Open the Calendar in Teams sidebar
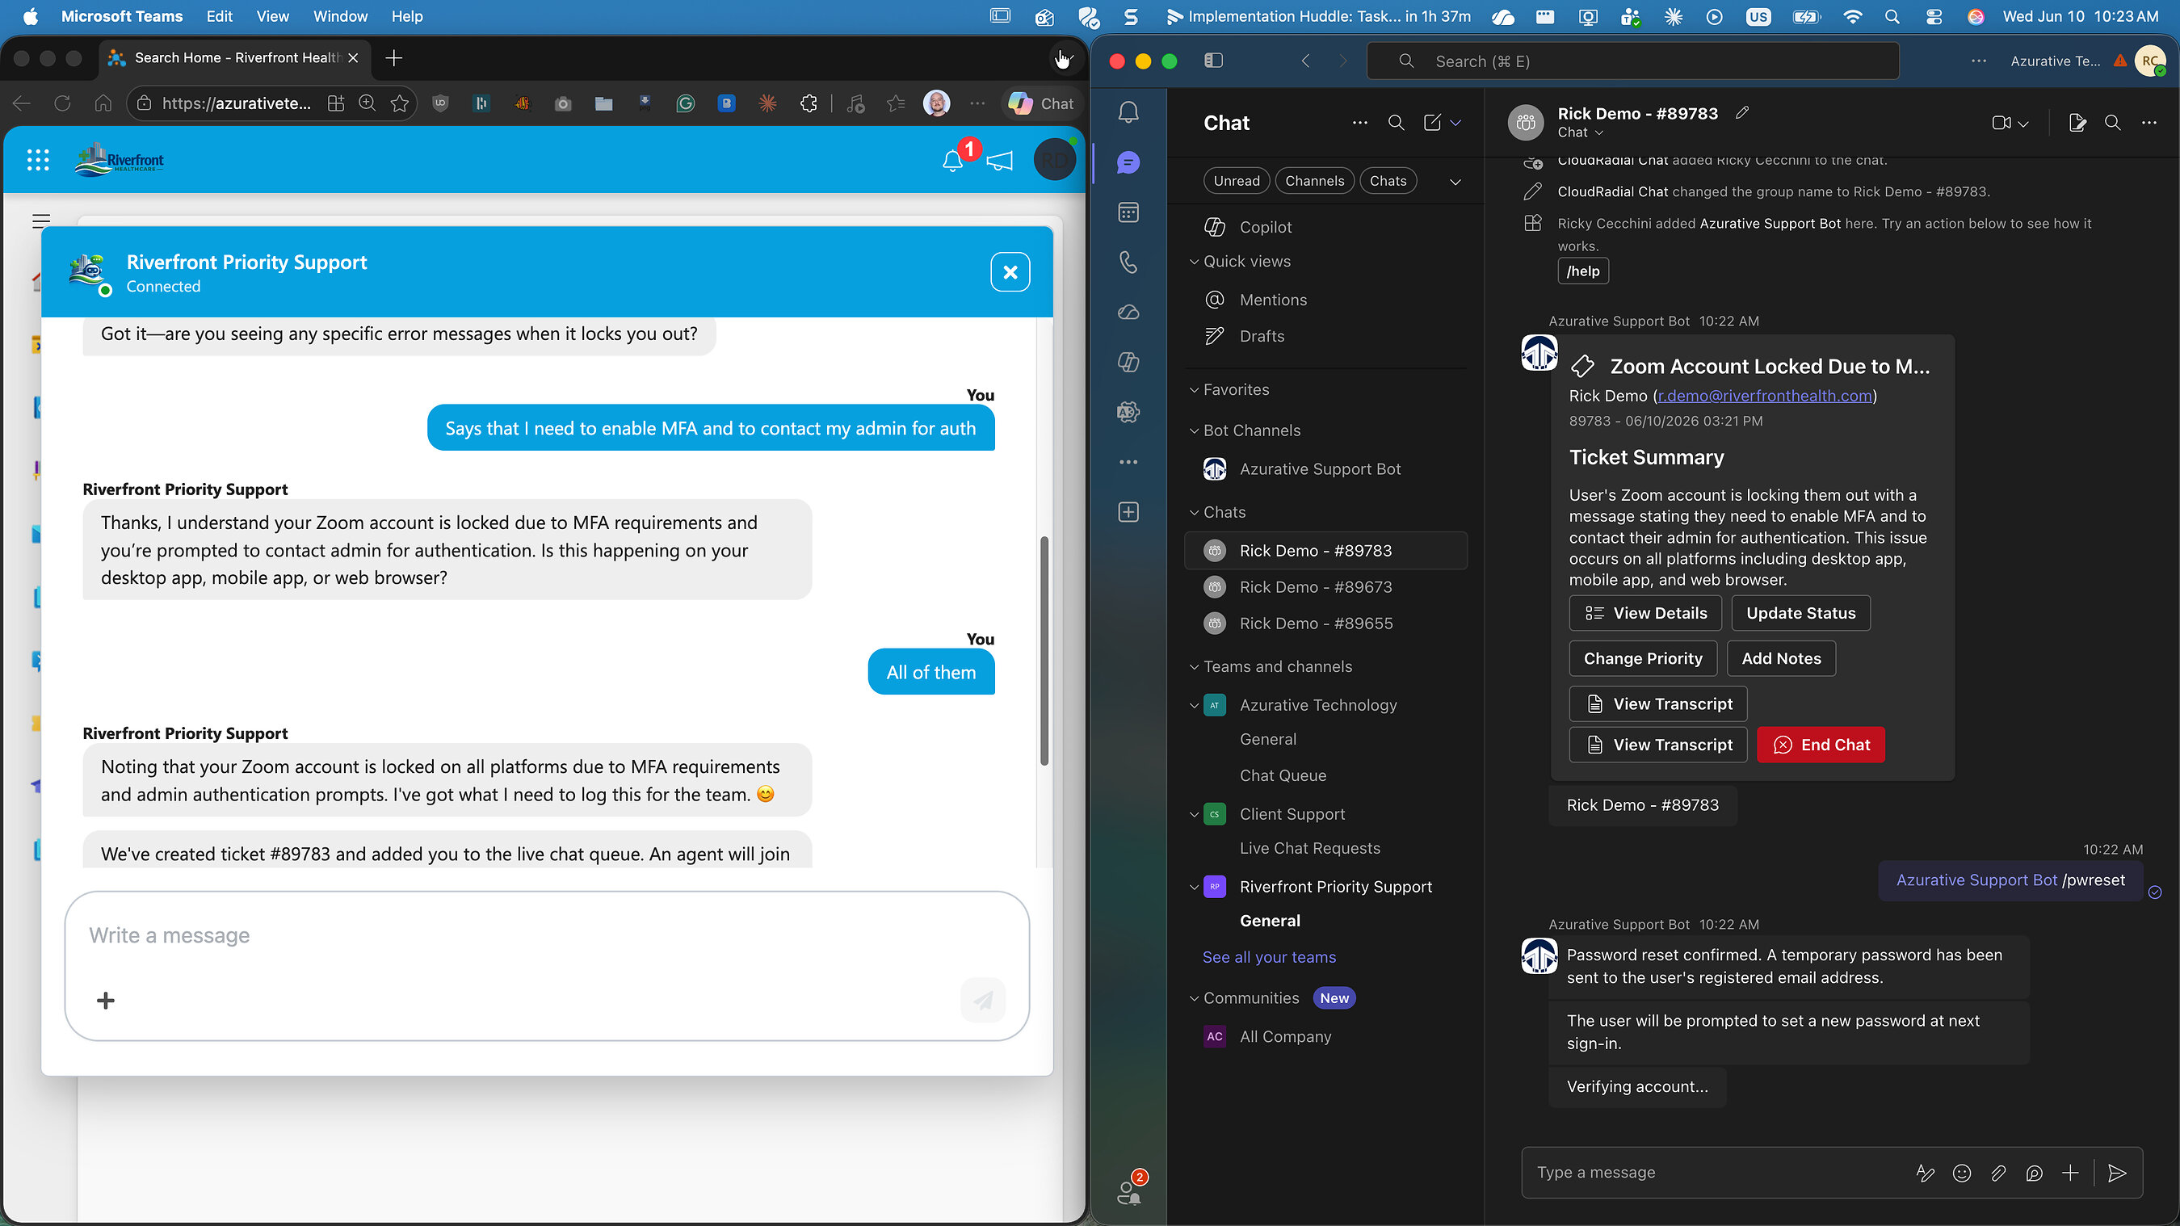Image resolution: width=2180 pixels, height=1226 pixels. [x=1128, y=212]
